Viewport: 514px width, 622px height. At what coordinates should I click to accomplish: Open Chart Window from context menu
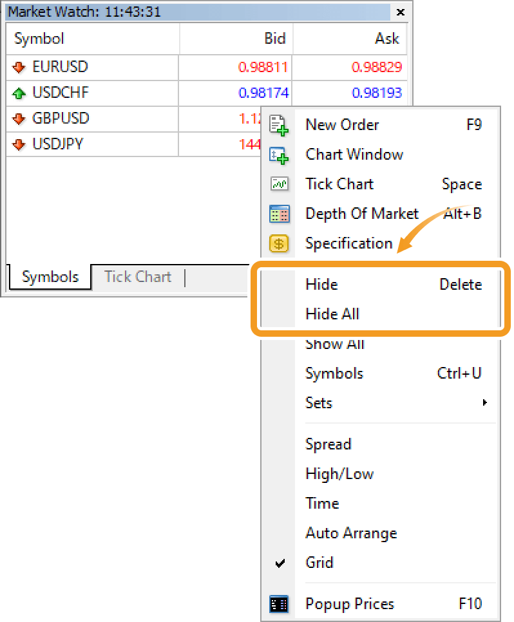(380, 155)
